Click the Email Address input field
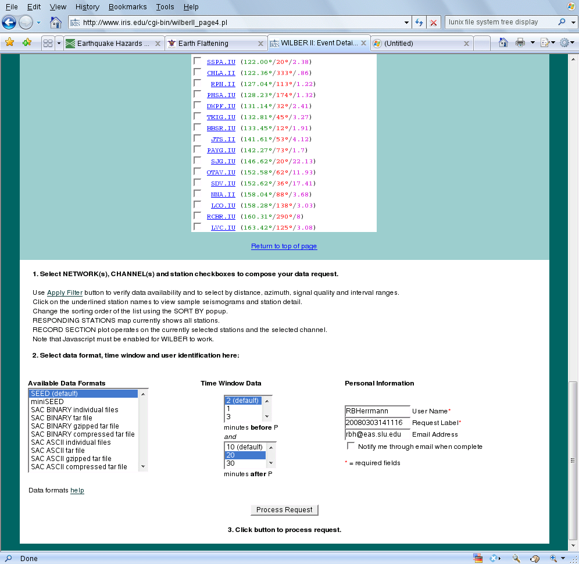The width and height of the screenshot is (579, 564). tap(377, 434)
